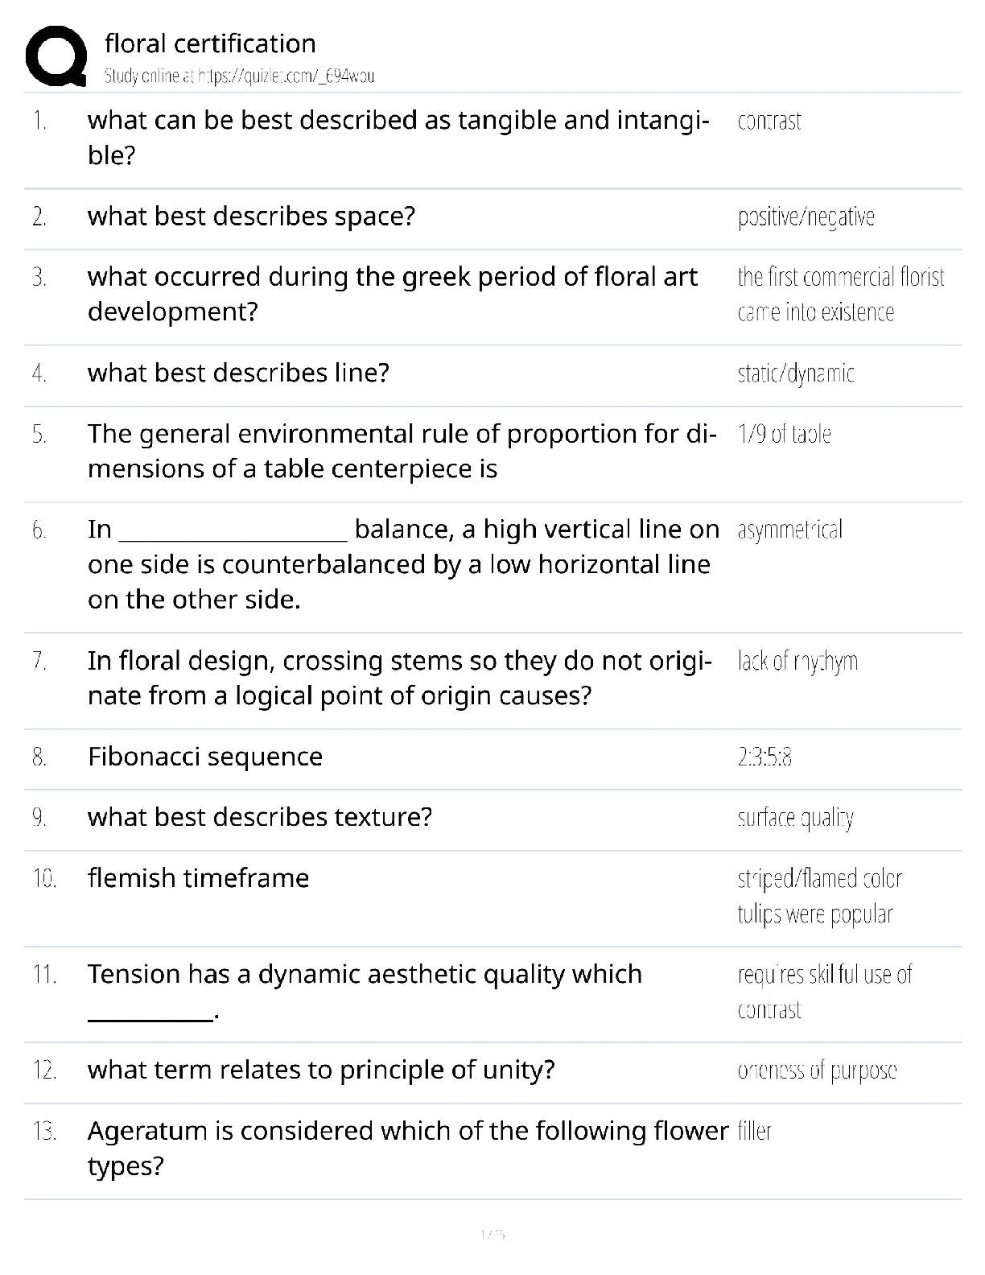Click the "filler" answer for Ageratum
985x1275 pixels.
pos(754,1132)
